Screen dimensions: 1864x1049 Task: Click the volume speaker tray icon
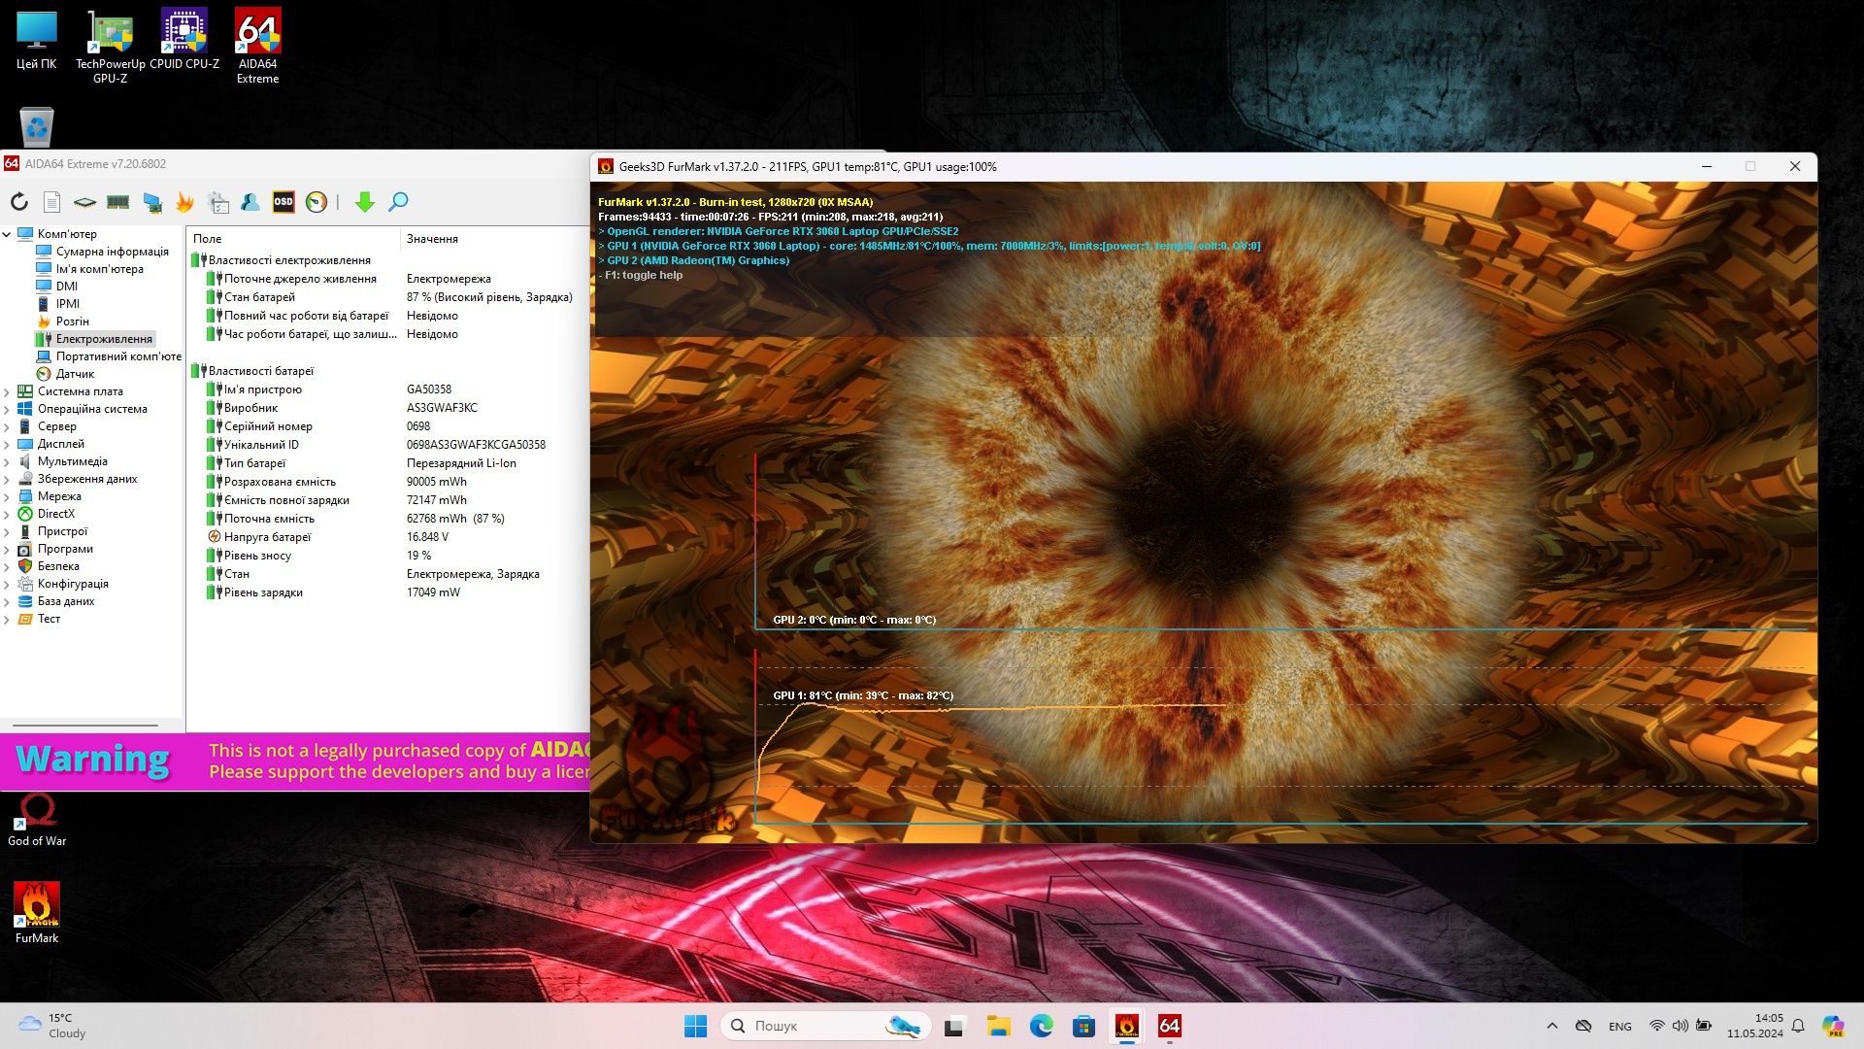coord(1680,1026)
